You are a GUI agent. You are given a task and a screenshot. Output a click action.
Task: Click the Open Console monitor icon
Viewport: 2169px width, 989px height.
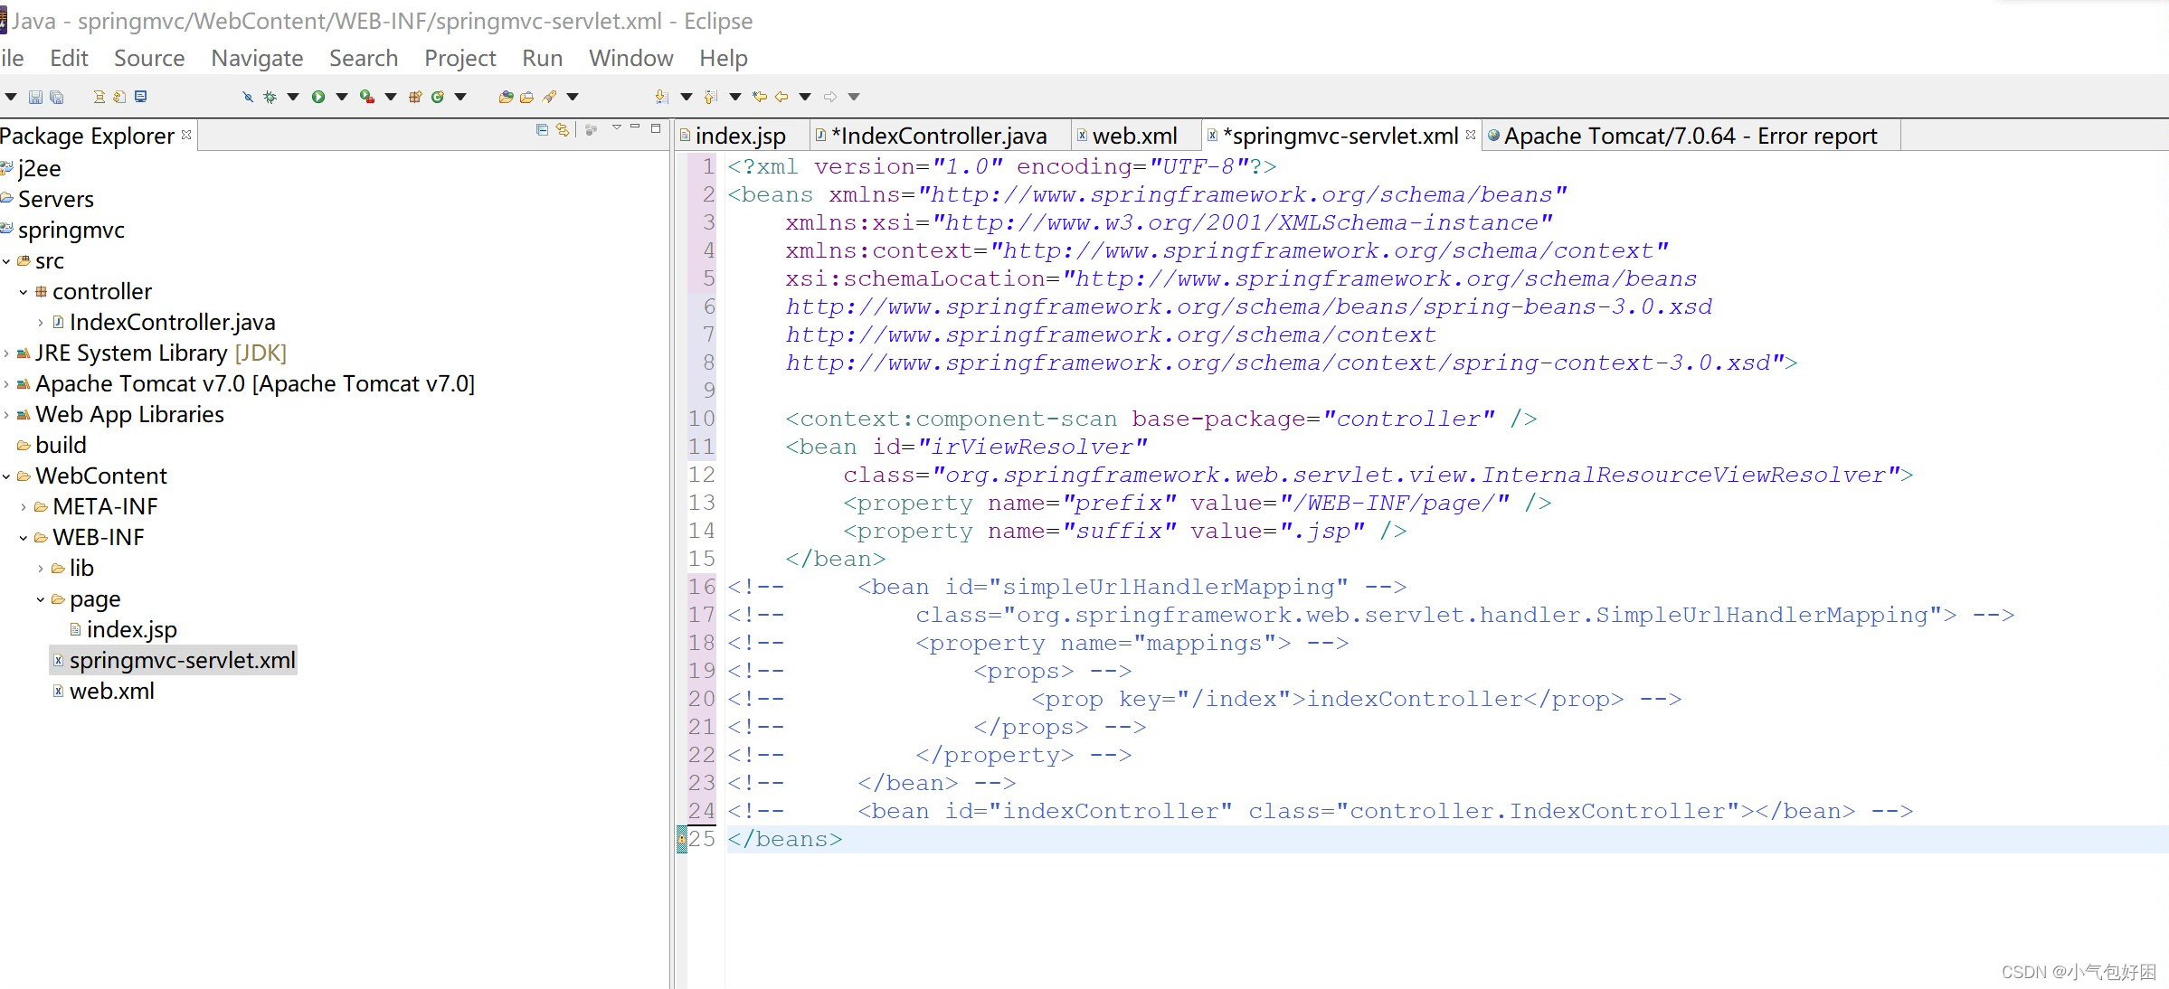[x=140, y=97]
